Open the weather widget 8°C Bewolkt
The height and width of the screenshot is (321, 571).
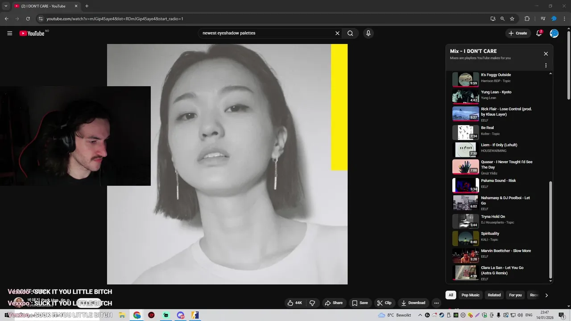pos(394,315)
